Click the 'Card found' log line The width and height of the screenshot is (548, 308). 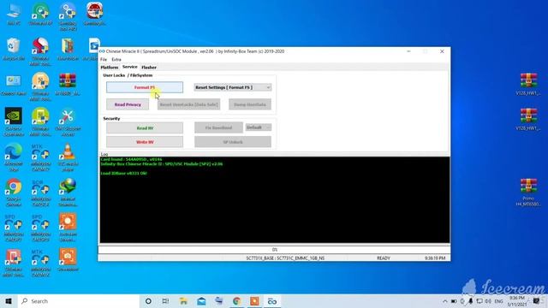coord(131,159)
